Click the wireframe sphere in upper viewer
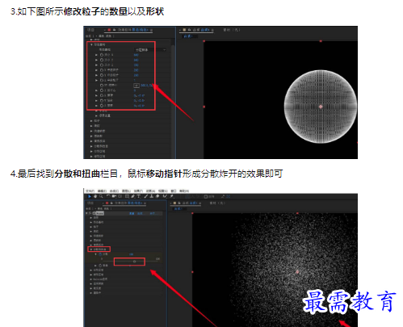Screen dimensions: 403x327 tap(321, 107)
